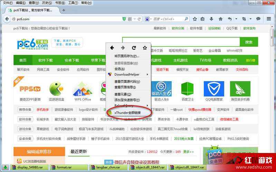Open the TV市场 navigation link

(205, 60)
